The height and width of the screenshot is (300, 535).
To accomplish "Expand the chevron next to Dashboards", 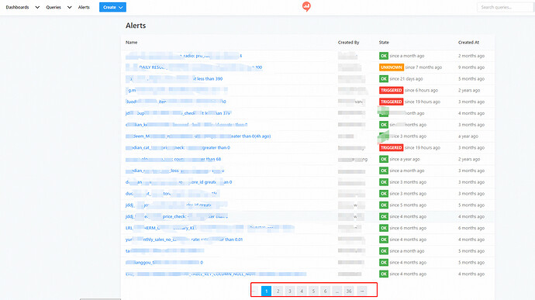I will pos(37,7).
